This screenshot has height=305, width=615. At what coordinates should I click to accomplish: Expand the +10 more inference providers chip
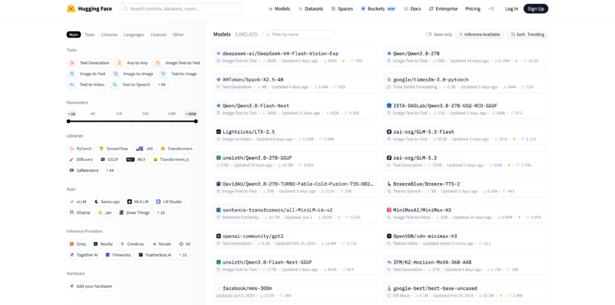[183, 255]
